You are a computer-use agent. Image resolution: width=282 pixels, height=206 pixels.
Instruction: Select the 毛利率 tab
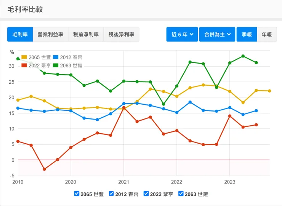click(20, 34)
